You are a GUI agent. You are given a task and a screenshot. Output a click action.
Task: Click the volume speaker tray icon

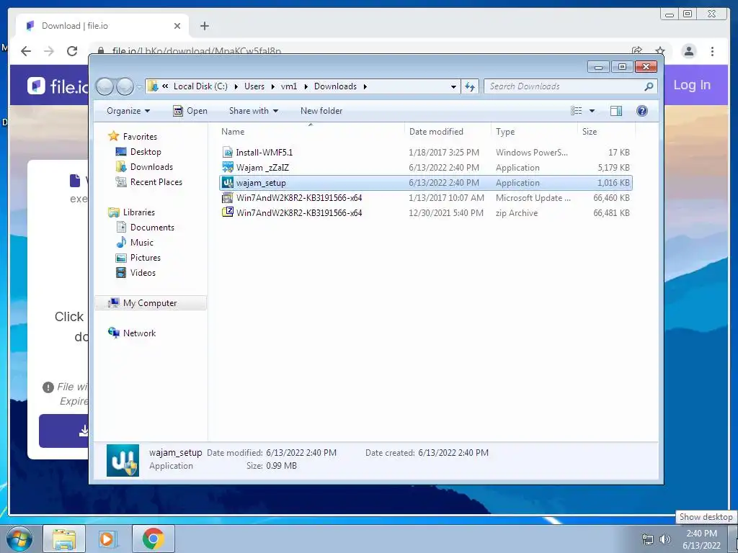click(664, 539)
